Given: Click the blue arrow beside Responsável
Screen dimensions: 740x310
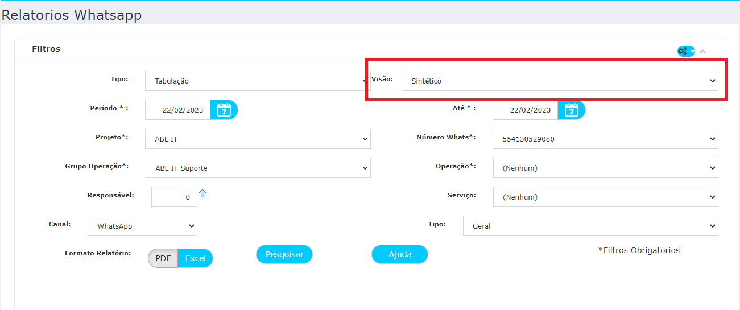Looking at the screenshot, I should click(202, 194).
